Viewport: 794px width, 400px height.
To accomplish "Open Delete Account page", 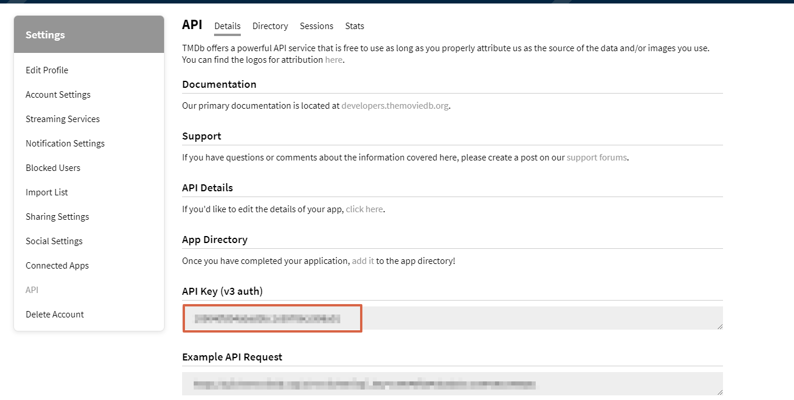I will (55, 314).
